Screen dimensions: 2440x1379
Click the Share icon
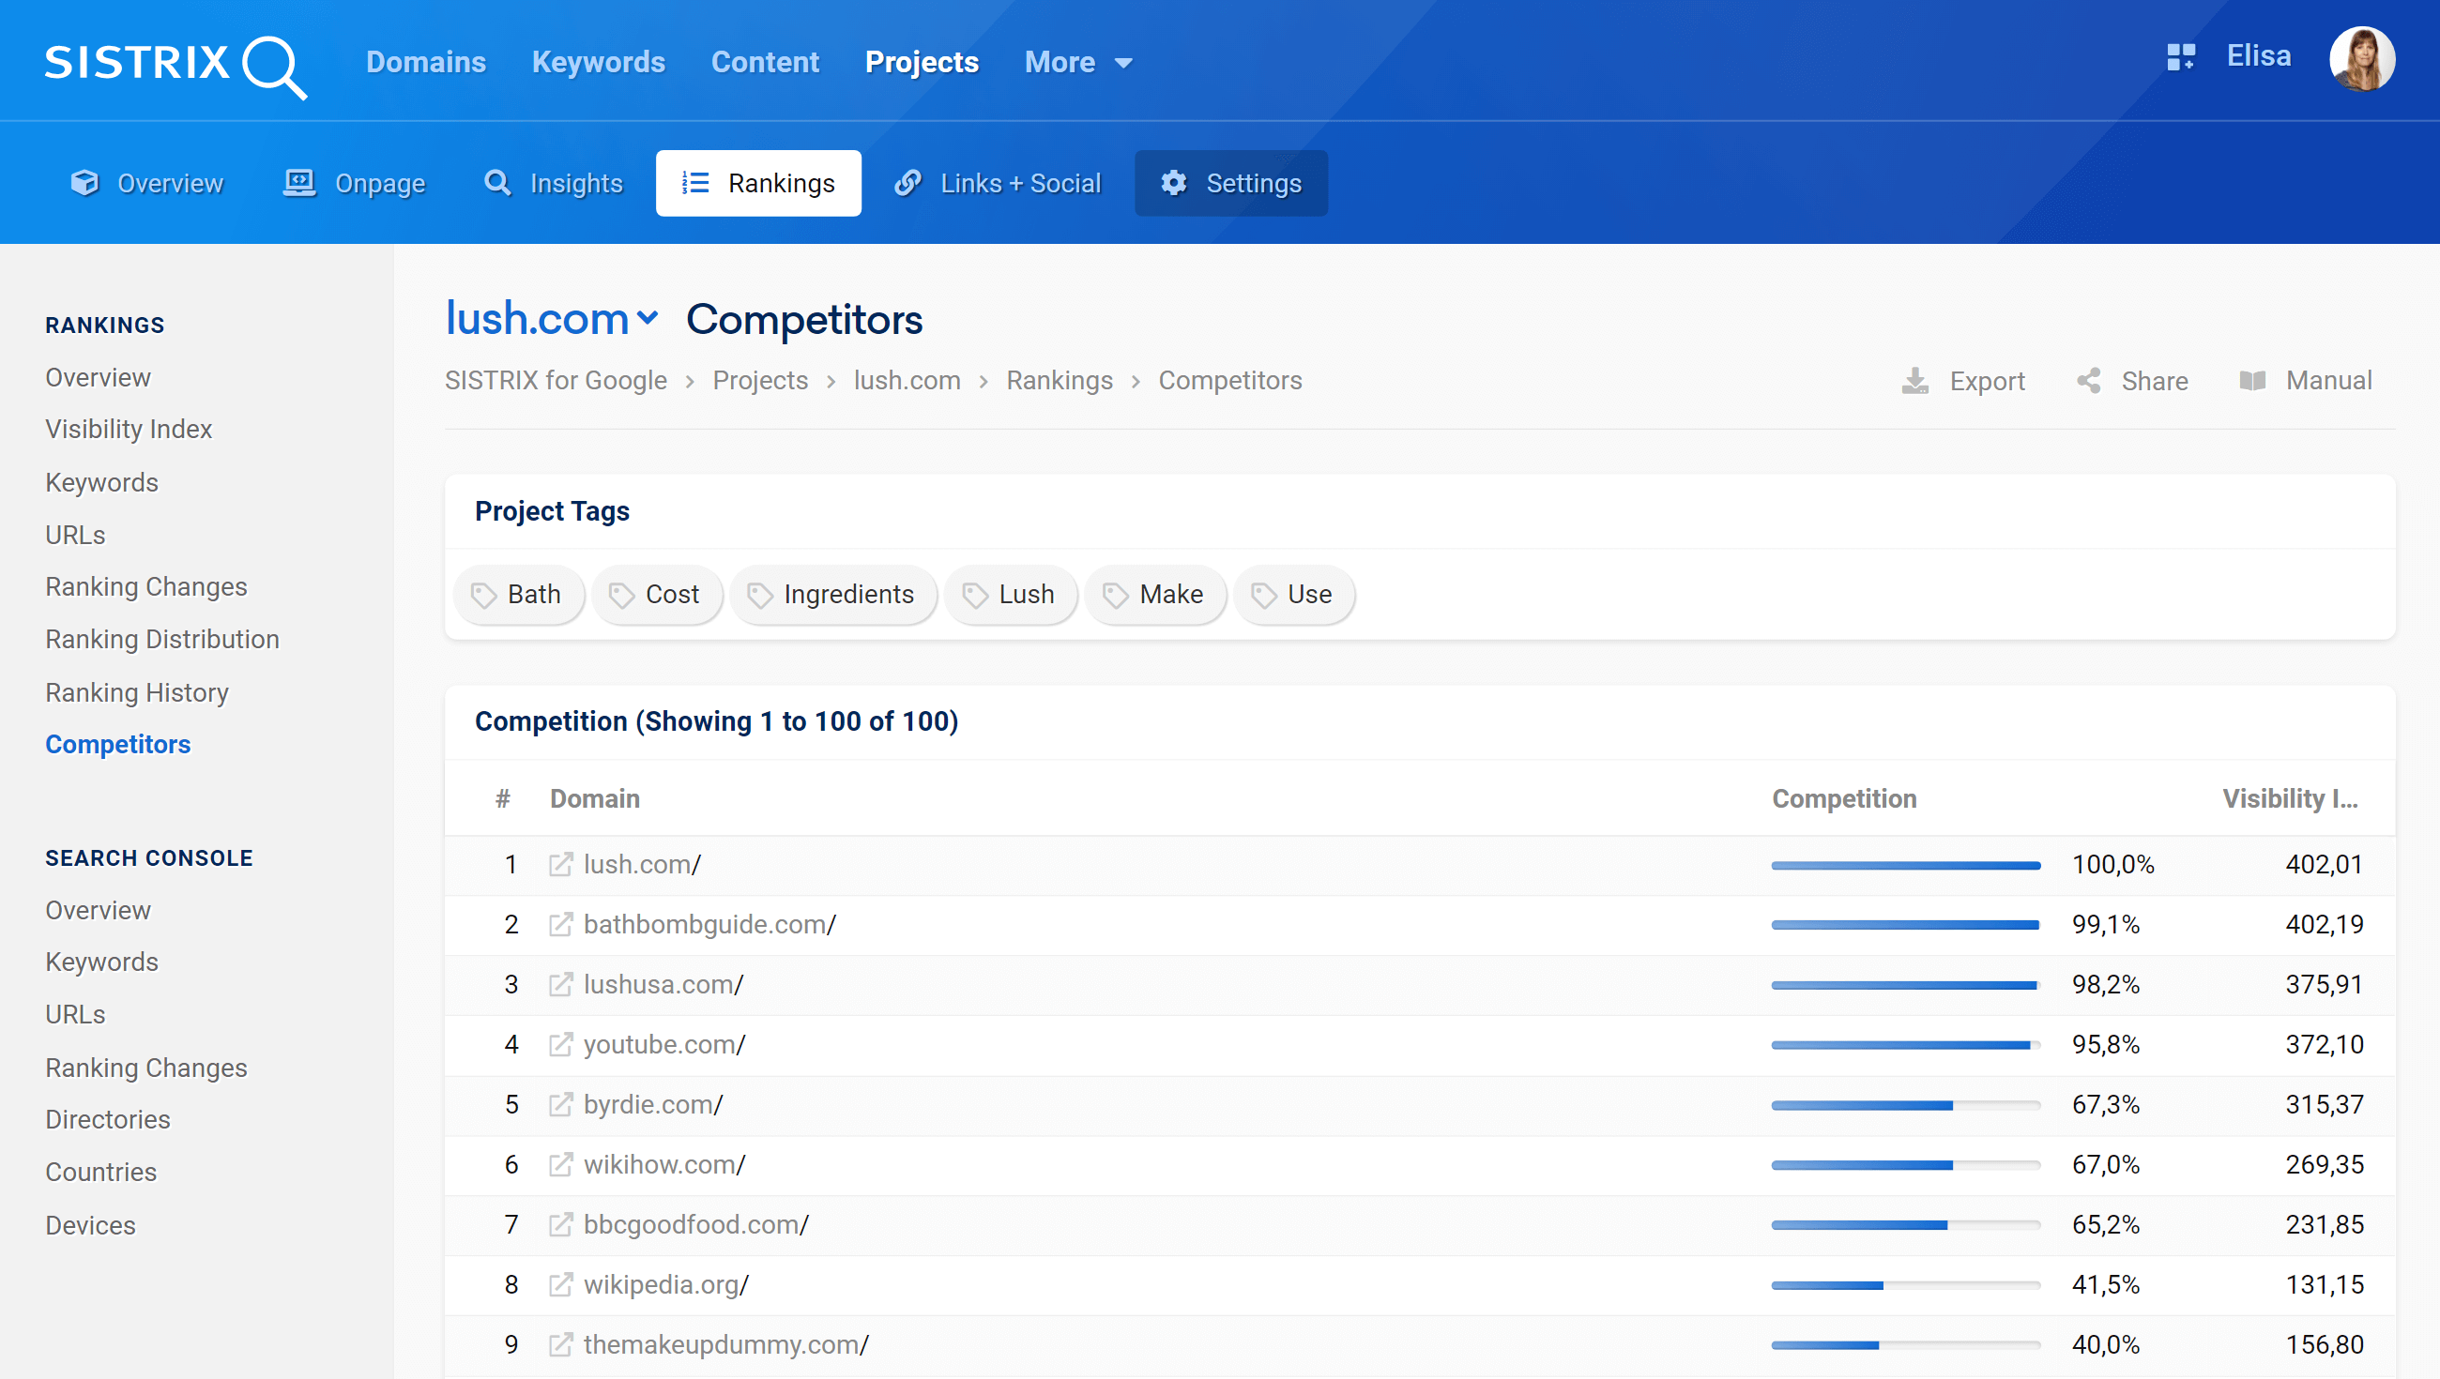(x=2088, y=381)
